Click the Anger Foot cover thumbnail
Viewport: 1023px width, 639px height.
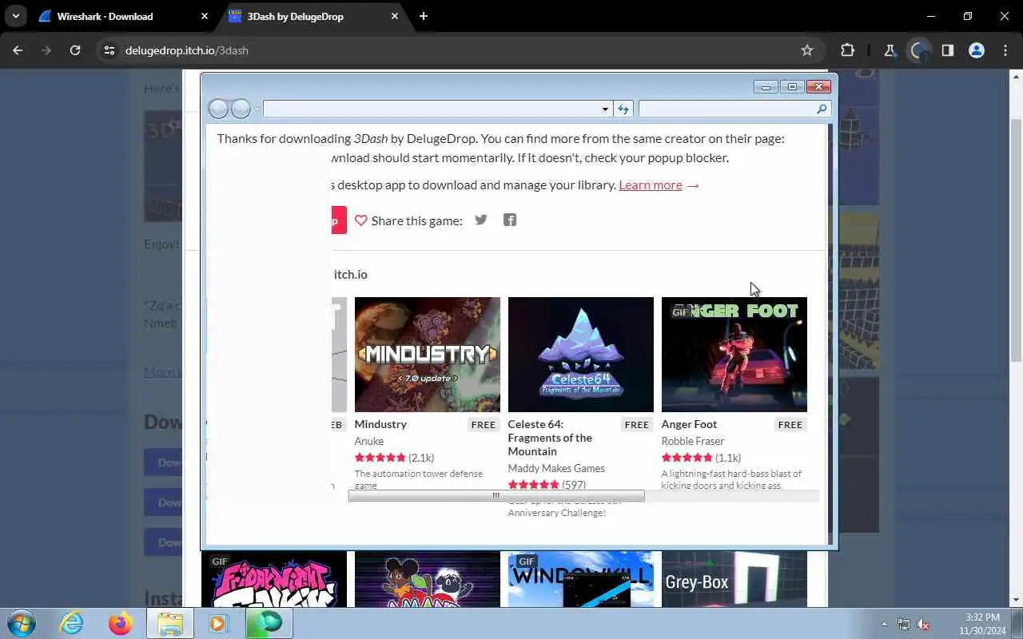pos(734,355)
